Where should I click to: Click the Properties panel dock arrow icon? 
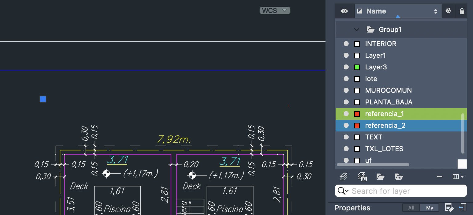point(463,208)
